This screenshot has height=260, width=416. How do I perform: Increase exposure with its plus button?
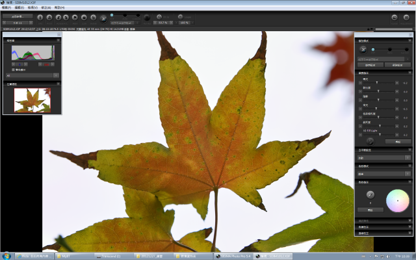point(397,83)
